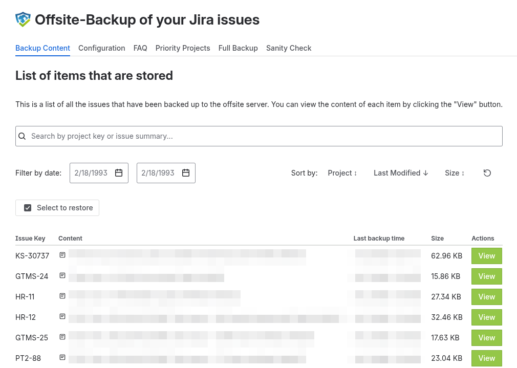
Task: Click the document icon beside GTMS-24
Action: [62, 274]
